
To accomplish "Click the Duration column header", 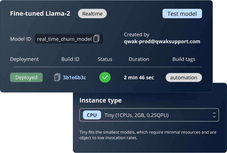I will click(x=139, y=59).
